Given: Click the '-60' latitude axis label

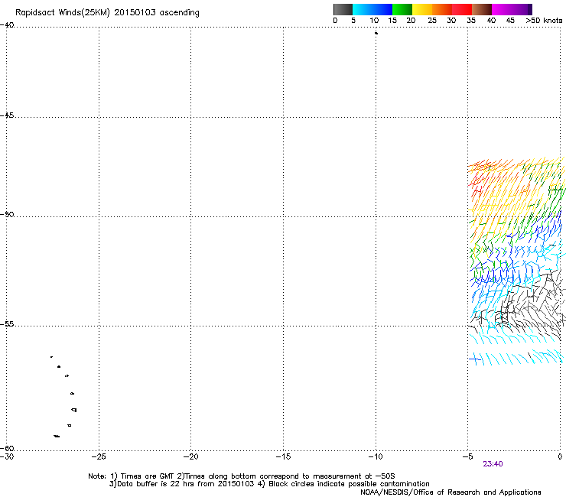Looking at the screenshot, I should pyautogui.click(x=7, y=448).
